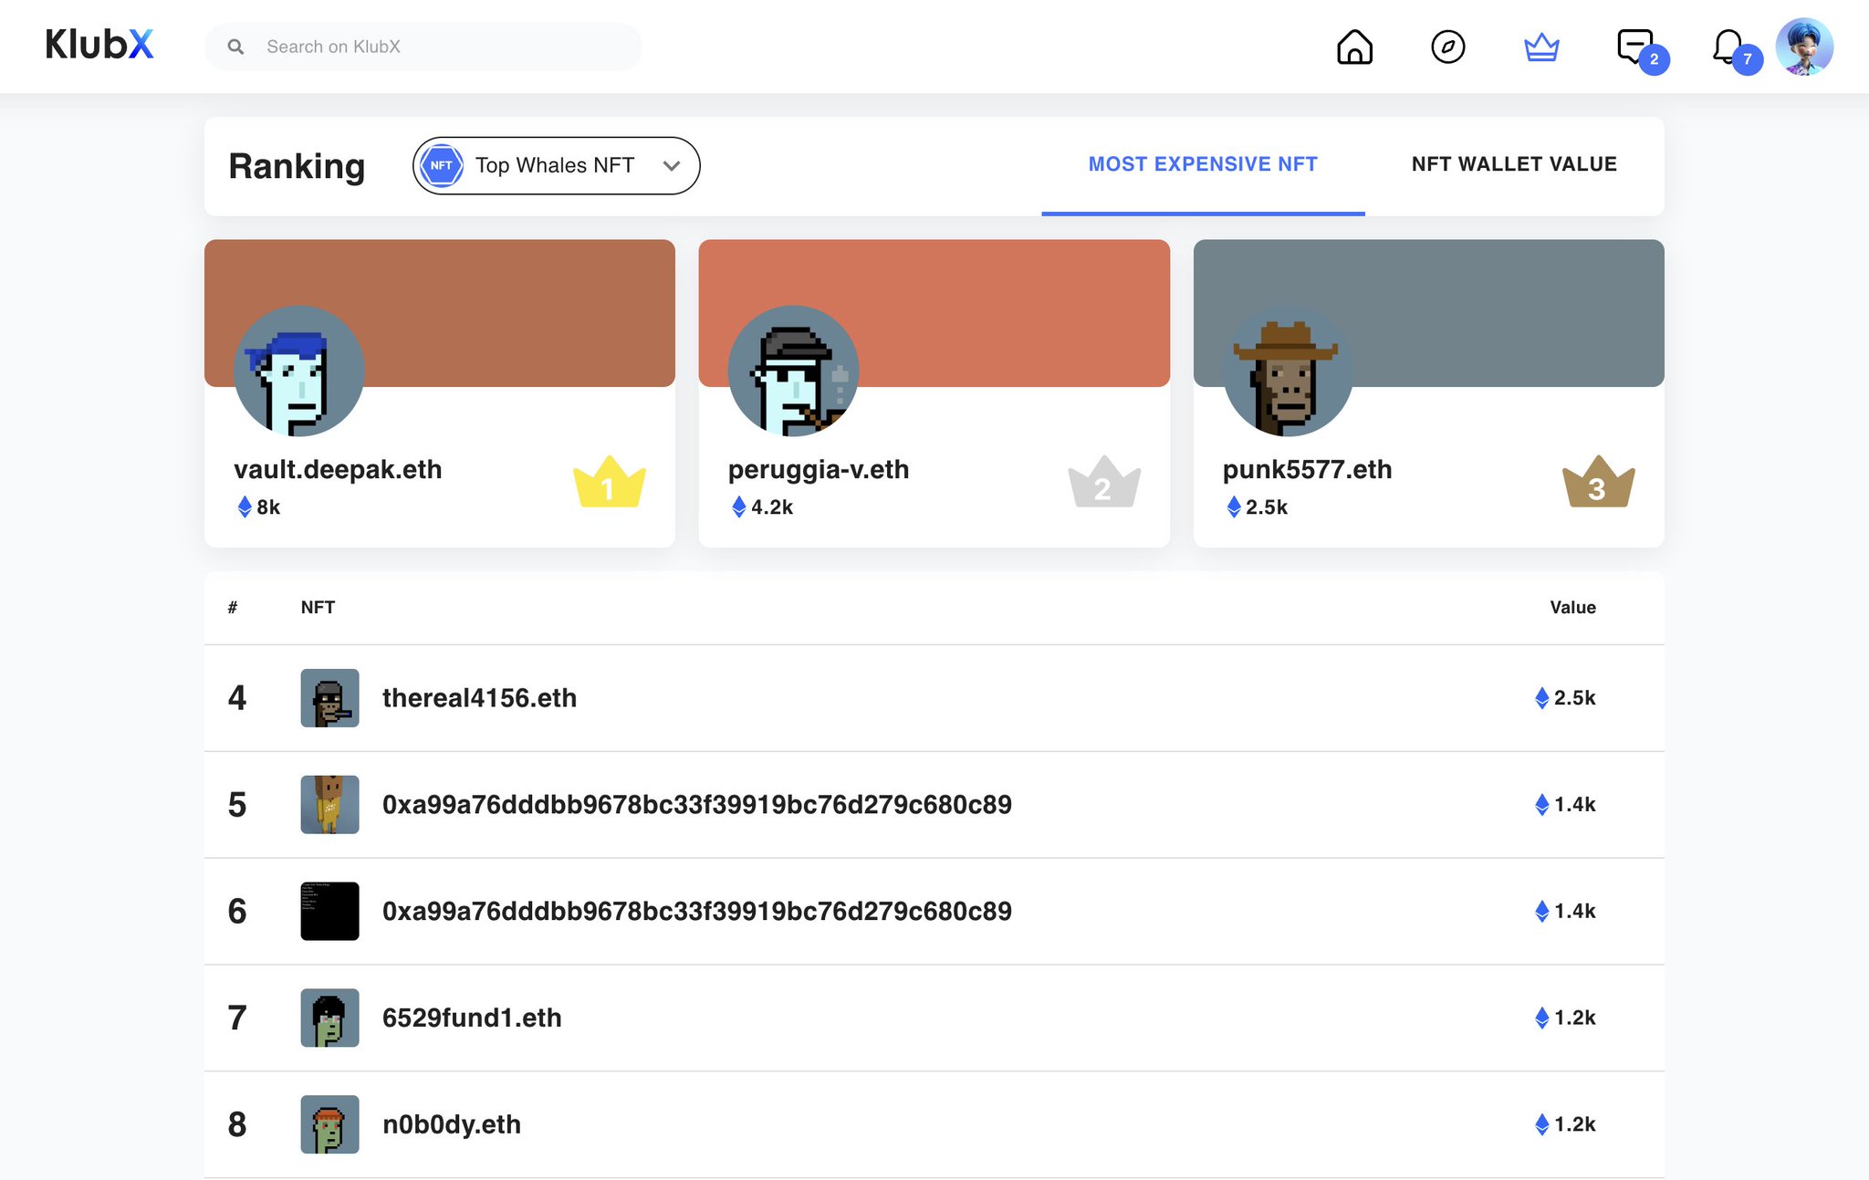Open the Explore compass icon

tap(1448, 47)
